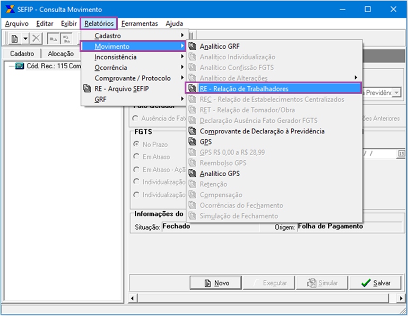
Task: Click the Relatórios menu
Action: coord(99,24)
